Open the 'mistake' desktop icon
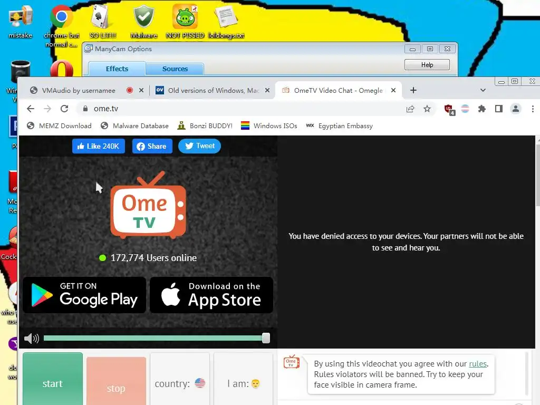Image resolution: width=540 pixels, height=405 pixels. pos(21,21)
